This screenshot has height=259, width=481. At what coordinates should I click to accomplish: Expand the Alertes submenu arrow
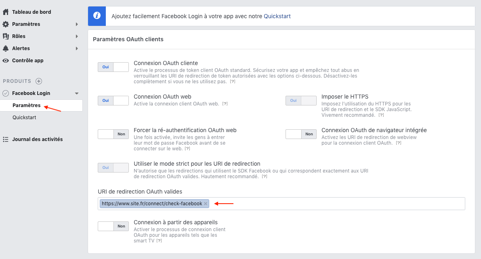tap(77, 48)
